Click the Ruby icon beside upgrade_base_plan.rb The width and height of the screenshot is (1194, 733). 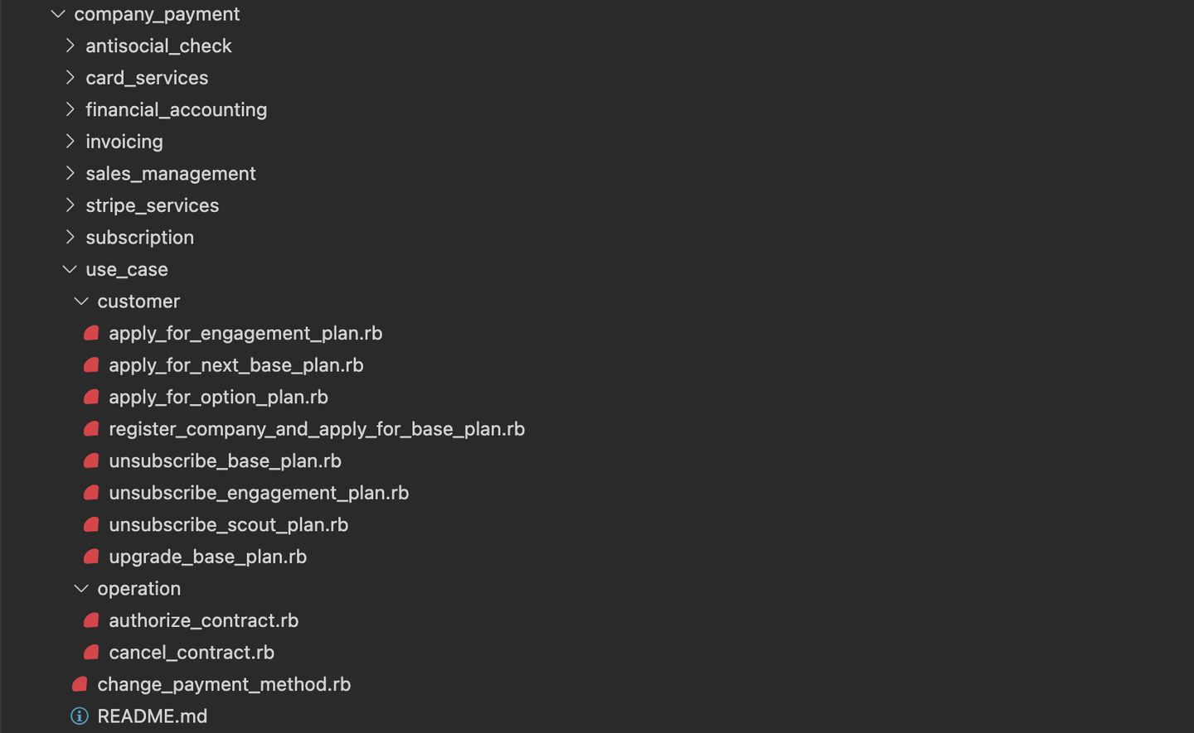pyautogui.click(x=91, y=557)
